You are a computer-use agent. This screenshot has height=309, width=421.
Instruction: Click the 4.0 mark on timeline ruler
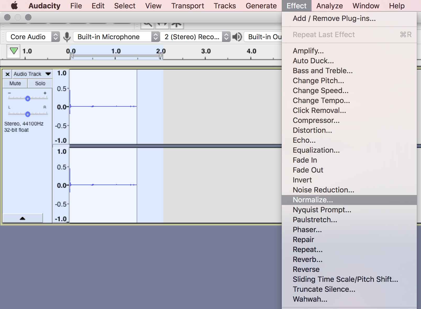(251, 51)
